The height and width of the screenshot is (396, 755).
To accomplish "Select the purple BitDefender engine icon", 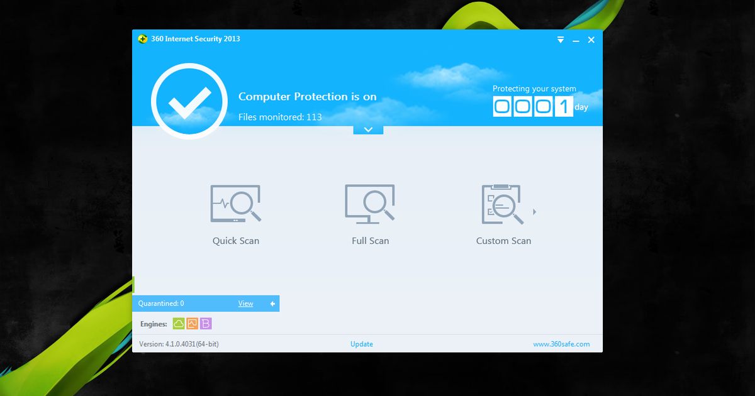I will pos(206,323).
